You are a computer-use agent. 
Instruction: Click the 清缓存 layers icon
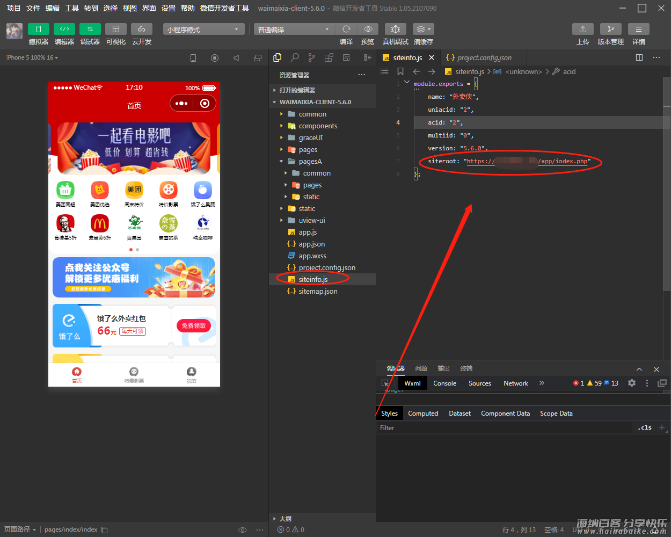pyautogui.click(x=424, y=29)
